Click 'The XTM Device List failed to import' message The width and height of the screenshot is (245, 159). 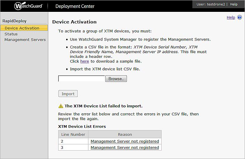coord(104,106)
